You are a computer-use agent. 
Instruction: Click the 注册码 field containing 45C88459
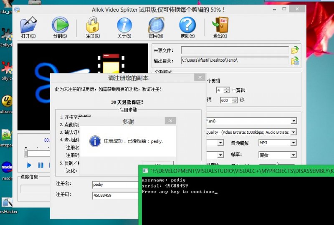[116, 195]
